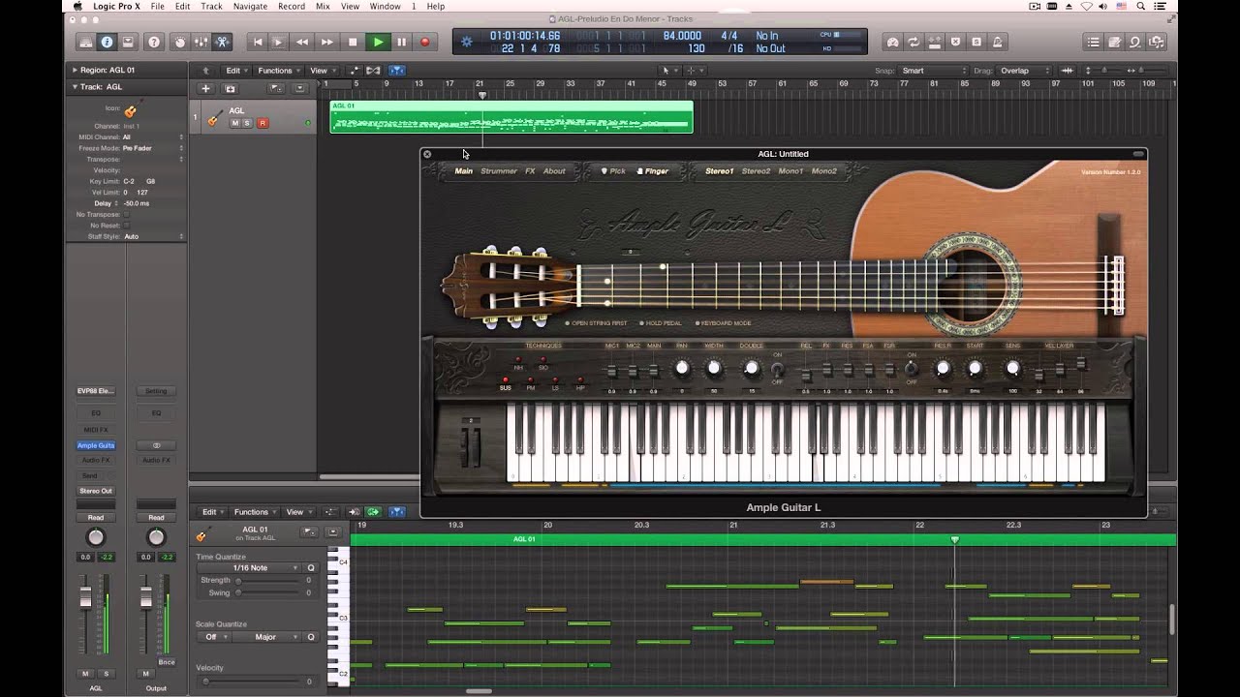Open the File menu
Viewport: 1240px width, 697px height.
[157, 7]
